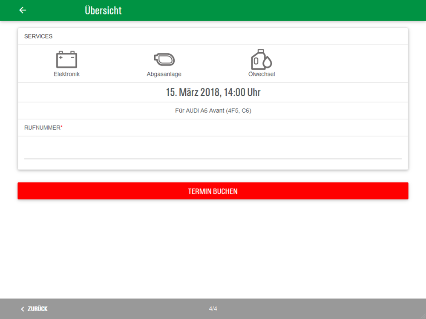
Task: Click the Ölwechsel service label
Action: 262,74
